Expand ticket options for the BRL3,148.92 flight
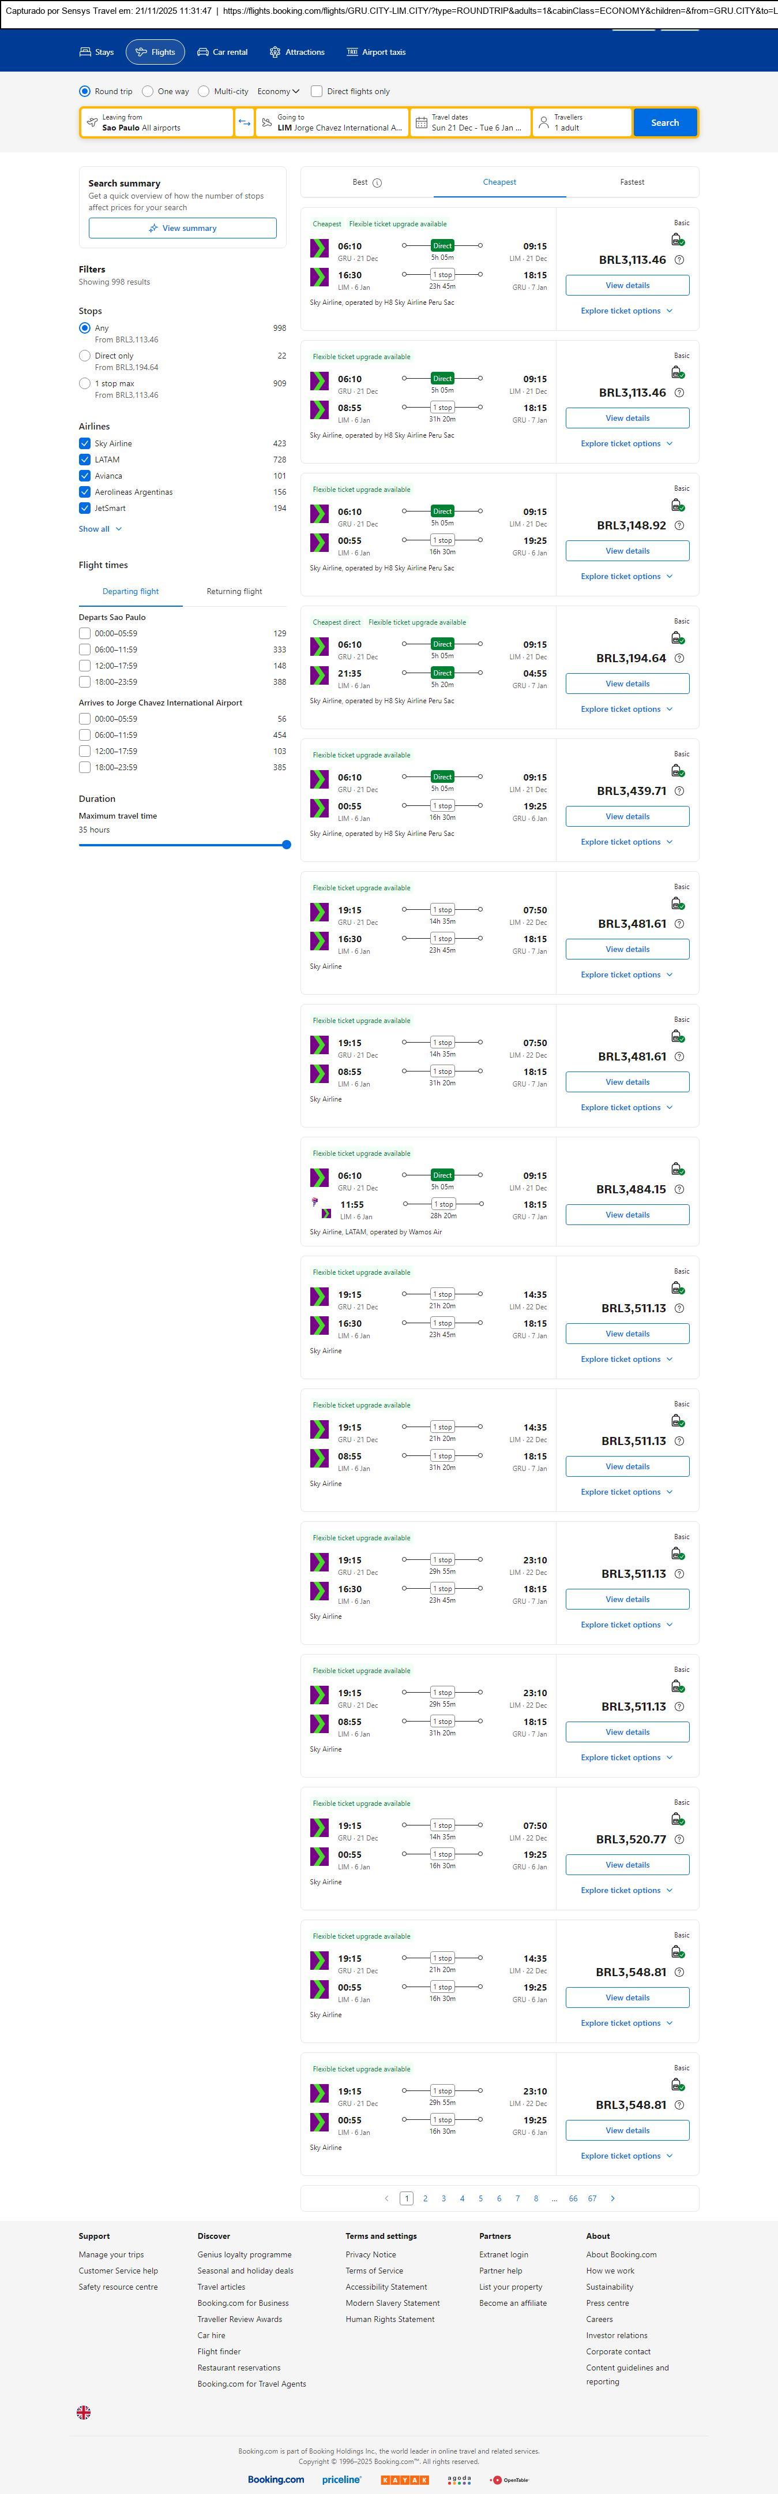The height and width of the screenshot is (2494, 778). [x=626, y=577]
